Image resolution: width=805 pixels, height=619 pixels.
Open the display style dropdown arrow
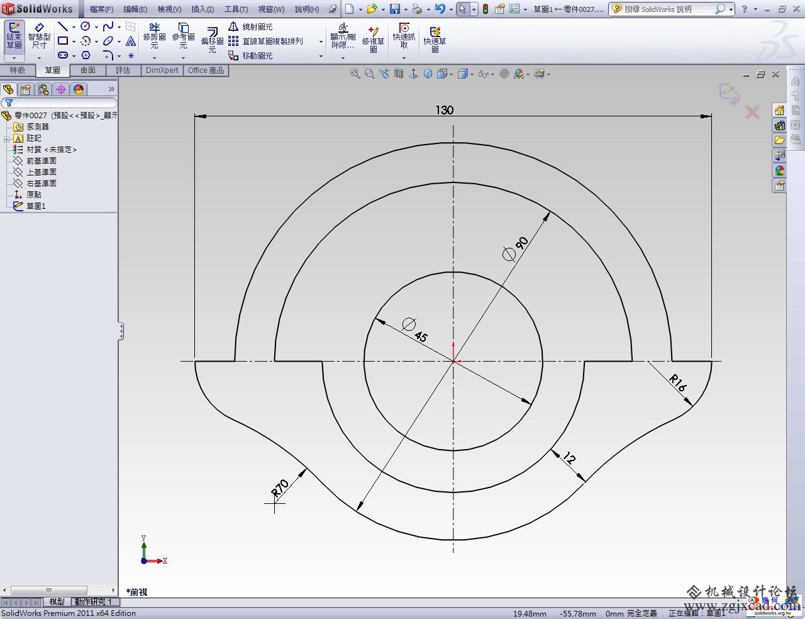(x=472, y=74)
